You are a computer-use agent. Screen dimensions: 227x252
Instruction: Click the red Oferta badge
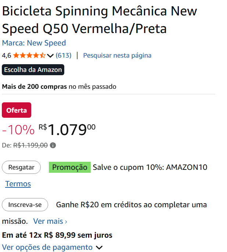pyautogui.click(x=17, y=110)
